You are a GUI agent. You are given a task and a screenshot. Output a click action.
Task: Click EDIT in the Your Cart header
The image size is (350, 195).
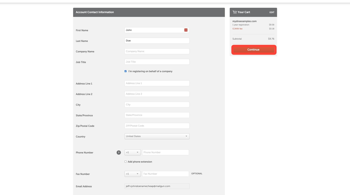click(272, 12)
